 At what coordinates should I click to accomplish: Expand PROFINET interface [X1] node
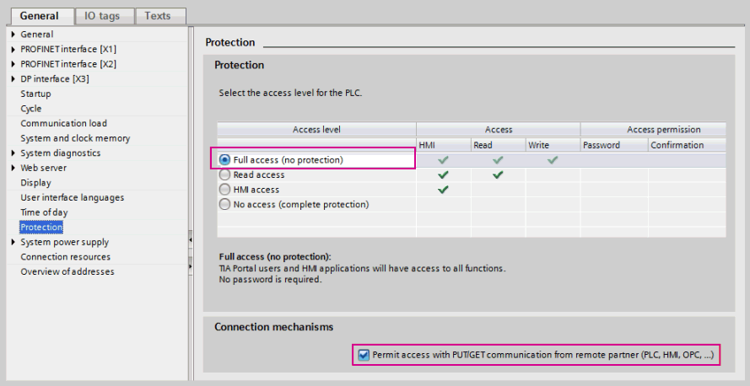click(x=13, y=50)
